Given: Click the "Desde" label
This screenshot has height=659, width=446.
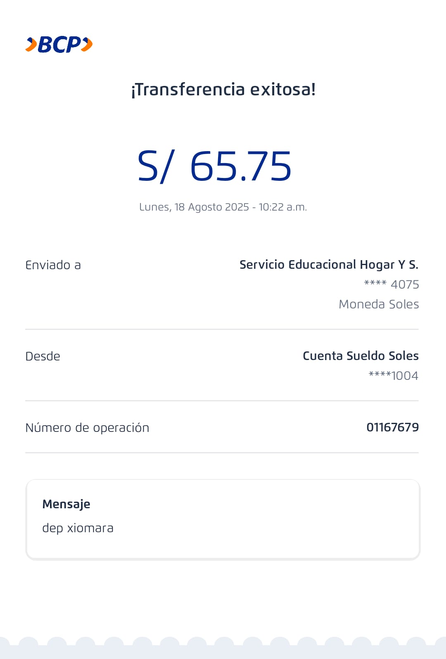Looking at the screenshot, I should pyautogui.click(x=43, y=356).
